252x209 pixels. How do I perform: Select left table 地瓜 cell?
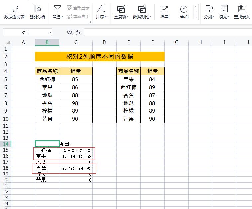(x=47, y=95)
